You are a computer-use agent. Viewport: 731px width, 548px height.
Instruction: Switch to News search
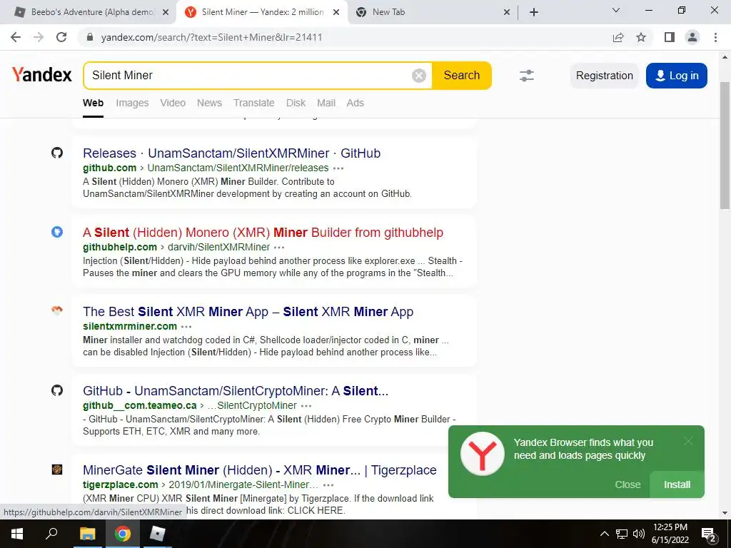(209, 103)
